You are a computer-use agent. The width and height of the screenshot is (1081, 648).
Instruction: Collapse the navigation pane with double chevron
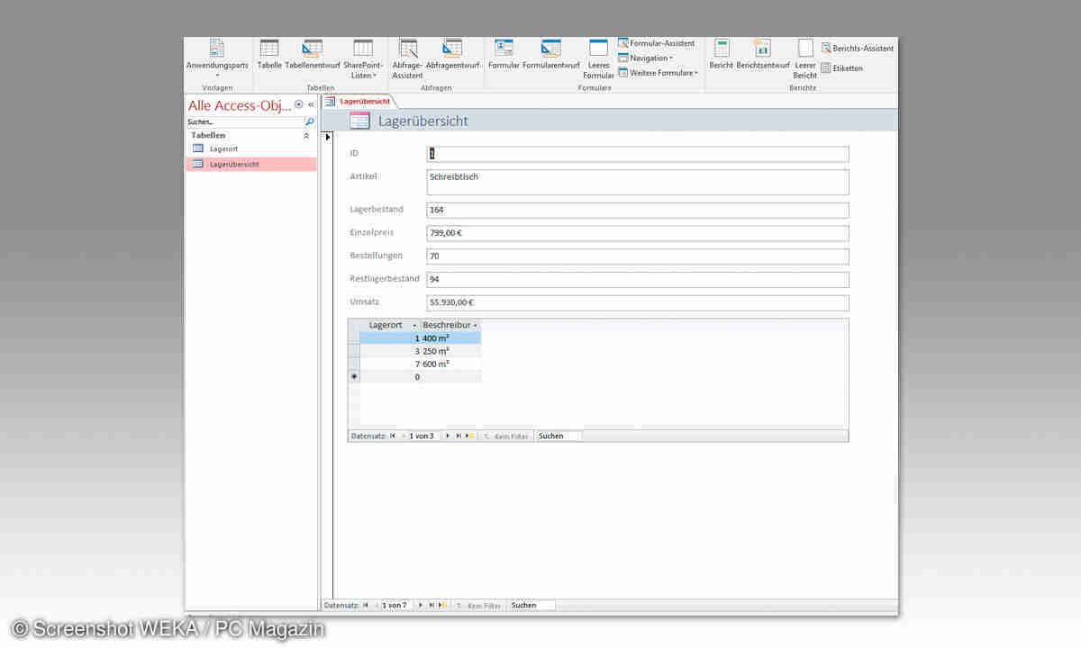click(311, 105)
